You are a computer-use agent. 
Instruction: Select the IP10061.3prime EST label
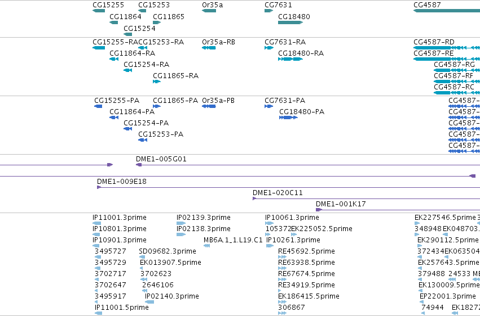pos(292,218)
